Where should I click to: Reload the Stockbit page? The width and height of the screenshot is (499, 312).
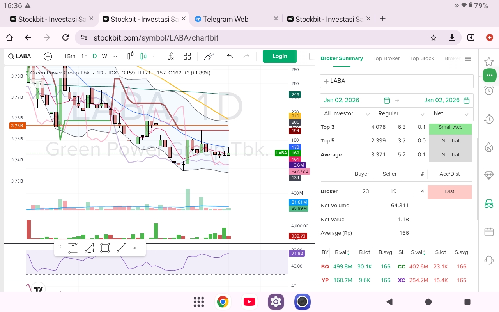(x=65, y=38)
